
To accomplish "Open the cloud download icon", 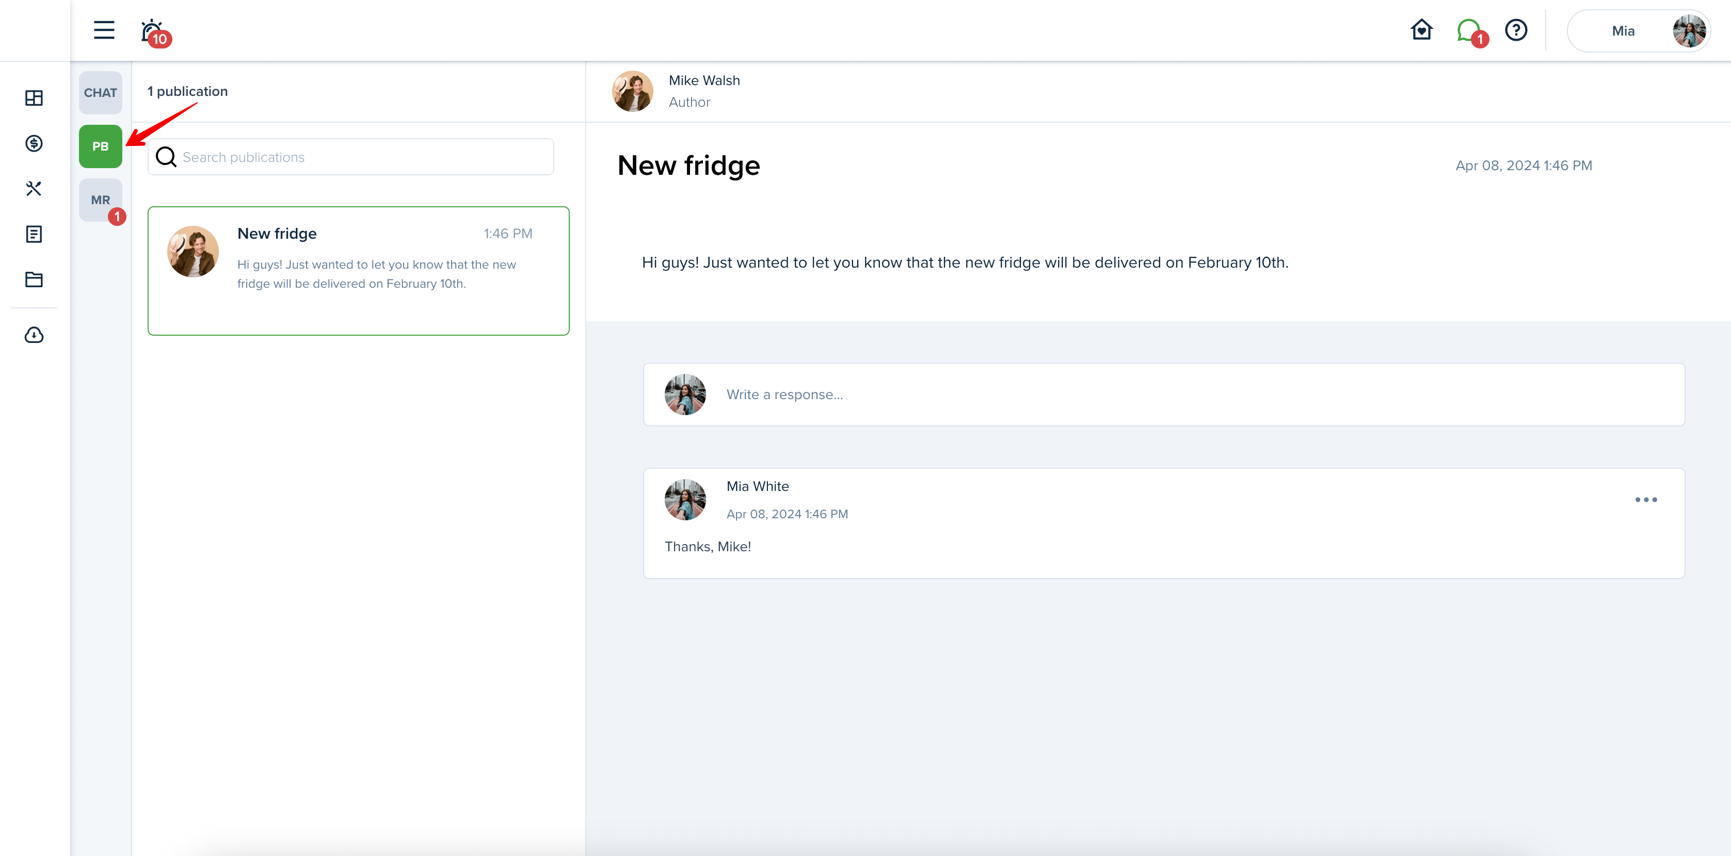I will pos(34,335).
